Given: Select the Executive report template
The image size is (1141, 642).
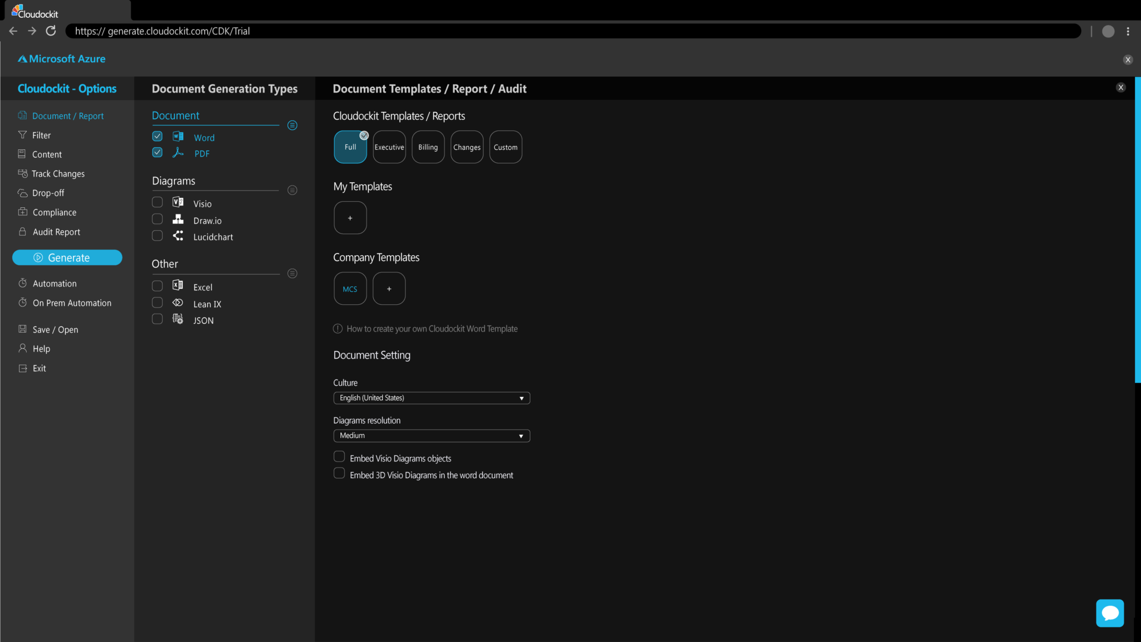Looking at the screenshot, I should click(389, 147).
